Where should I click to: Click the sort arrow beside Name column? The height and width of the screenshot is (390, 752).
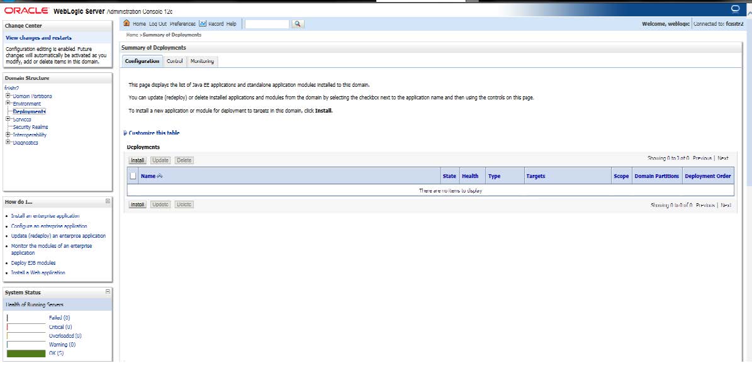click(x=160, y=176)
